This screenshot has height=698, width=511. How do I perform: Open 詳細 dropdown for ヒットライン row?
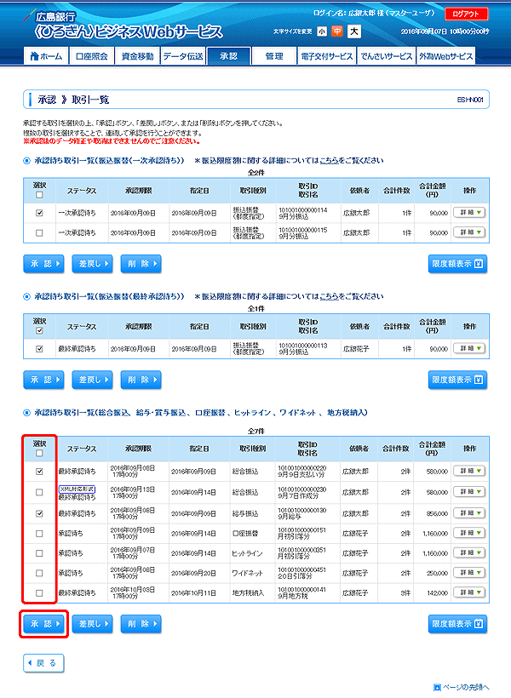[x=469, y=553]
